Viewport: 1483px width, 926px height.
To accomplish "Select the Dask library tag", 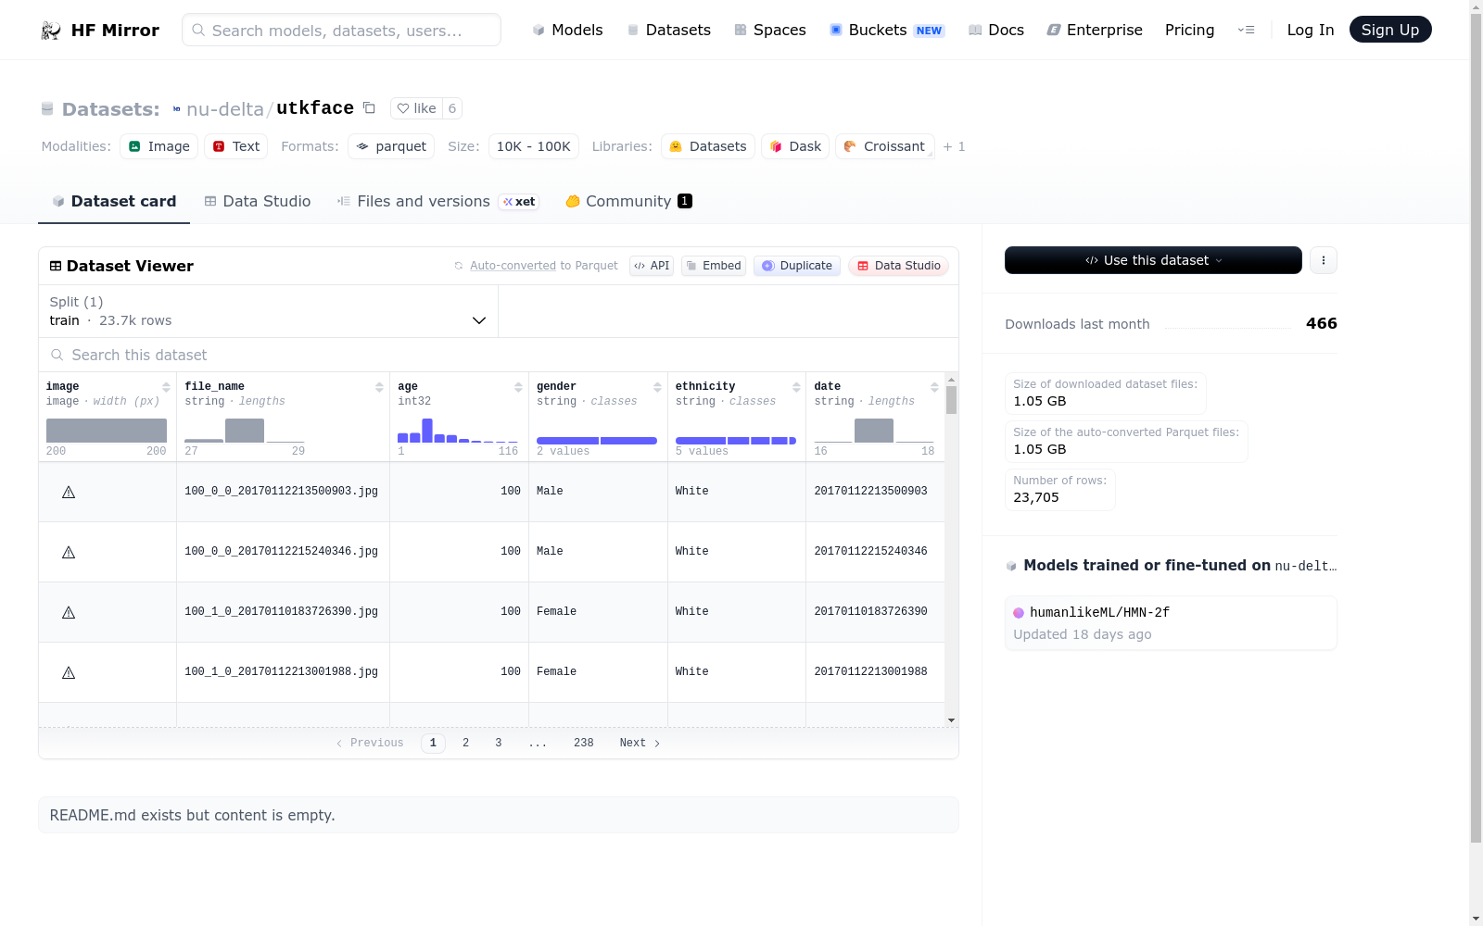I will [x=794, y=146].
